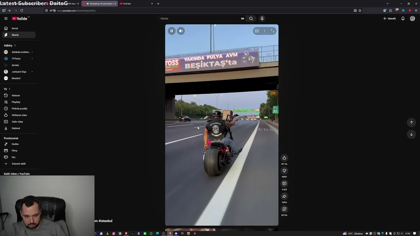Click the YouTube logo

coord(20,18)
